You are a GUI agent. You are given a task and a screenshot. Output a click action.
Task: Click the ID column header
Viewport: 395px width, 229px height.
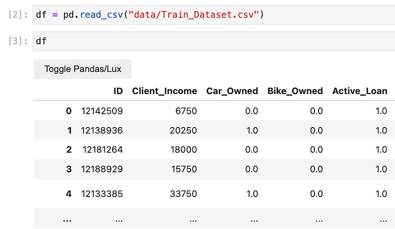point(118,91)
